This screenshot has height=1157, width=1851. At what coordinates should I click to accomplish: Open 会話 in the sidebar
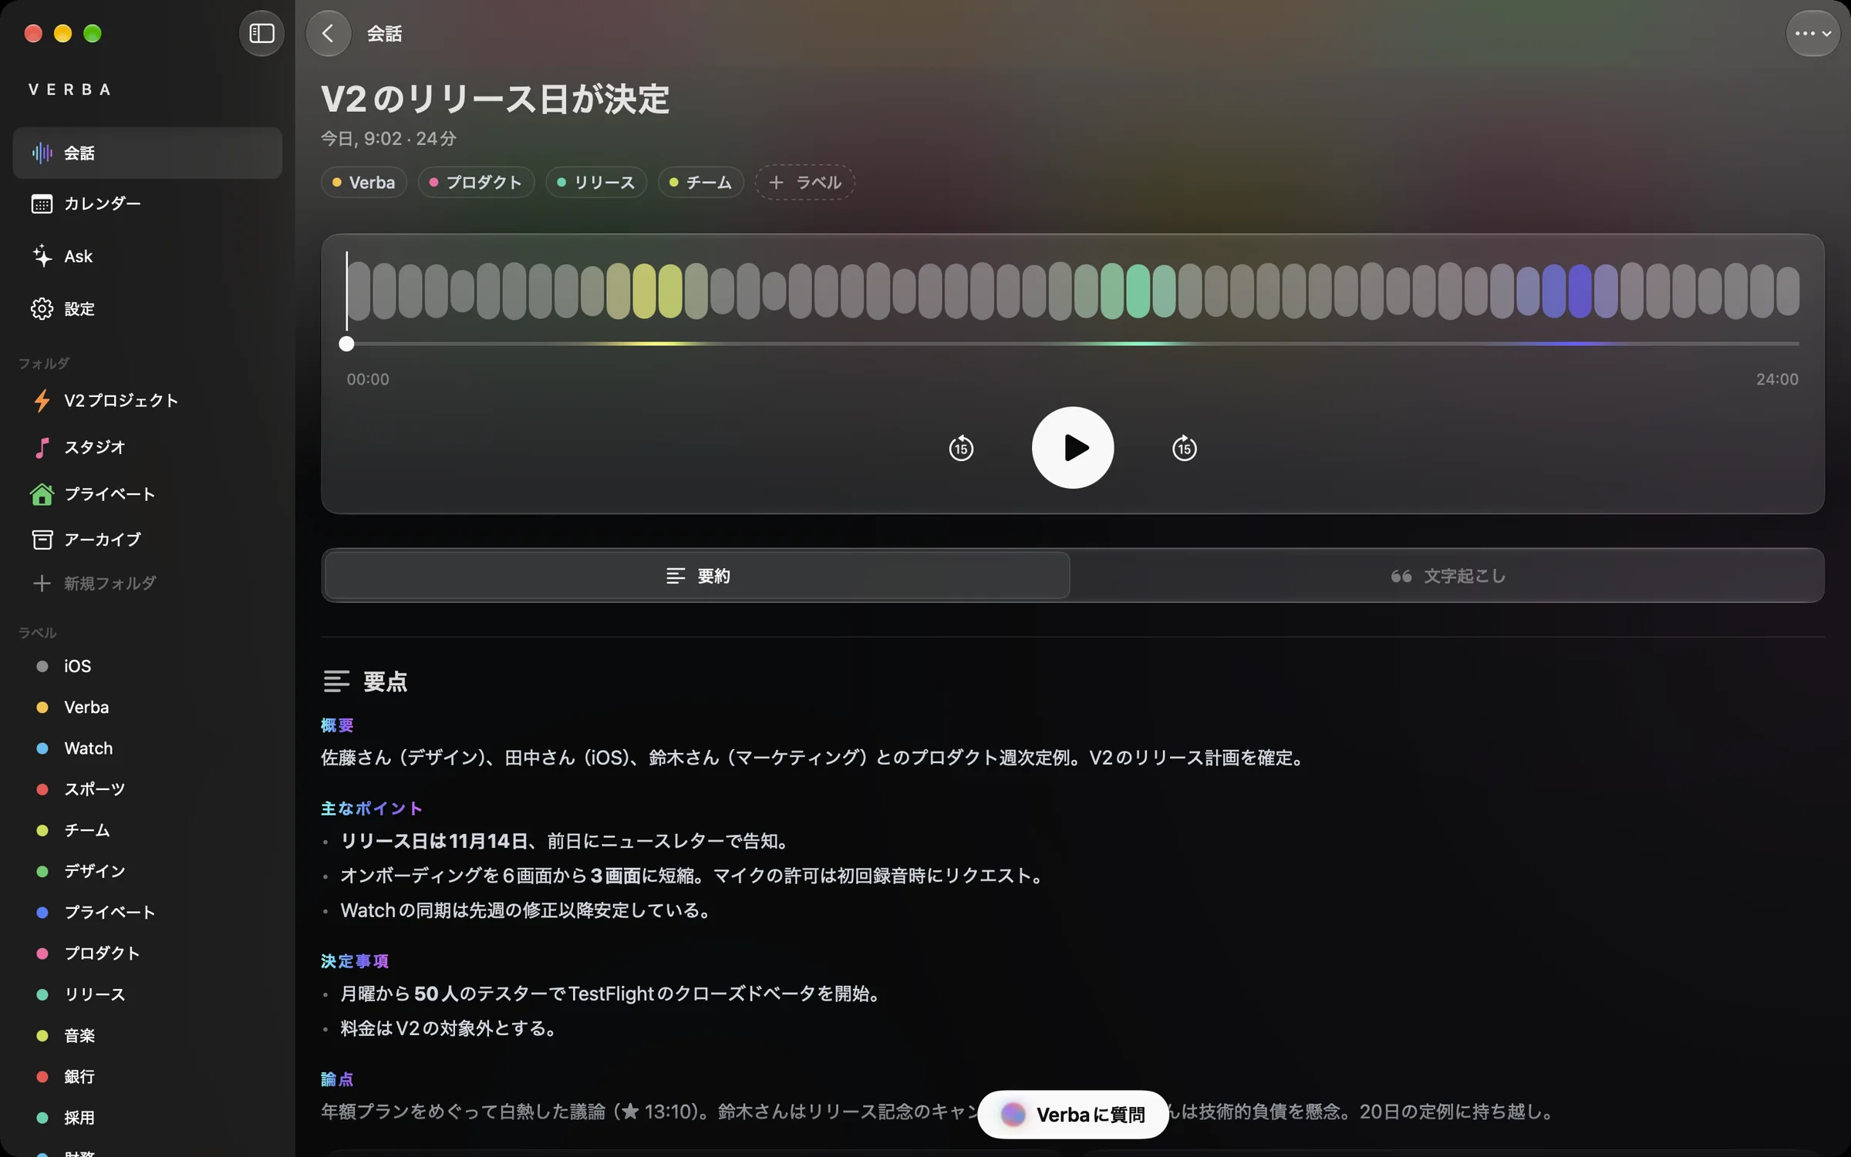(x=147, y=153)
